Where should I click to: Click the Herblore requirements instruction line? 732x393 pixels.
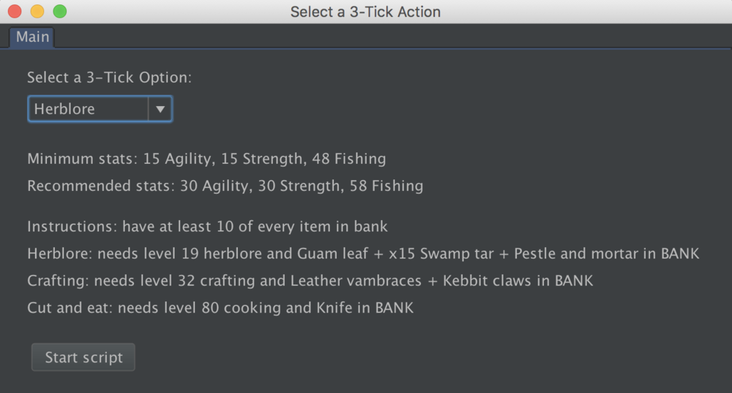click(363, 254)
